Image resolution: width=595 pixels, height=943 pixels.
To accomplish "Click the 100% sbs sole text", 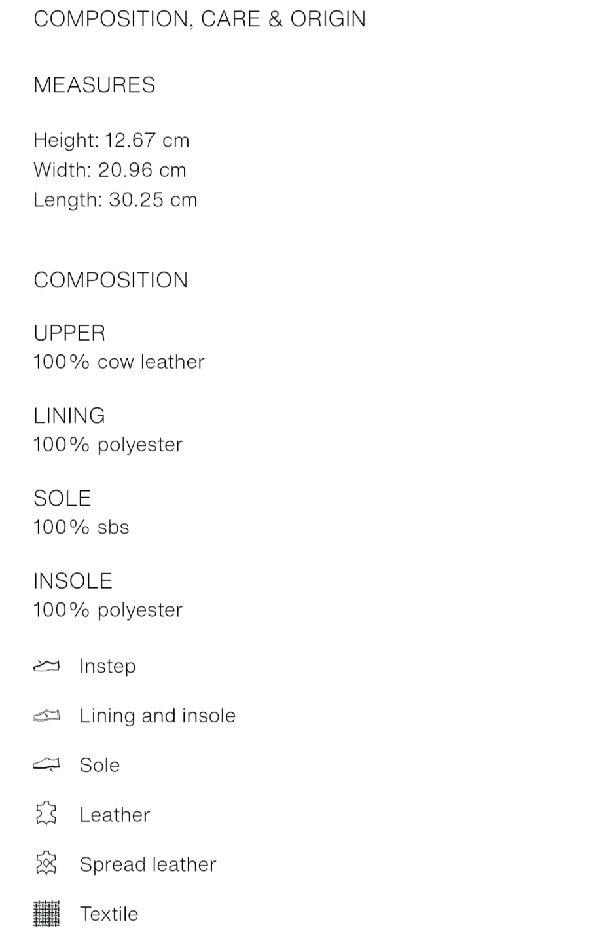I will pos(81,527).
